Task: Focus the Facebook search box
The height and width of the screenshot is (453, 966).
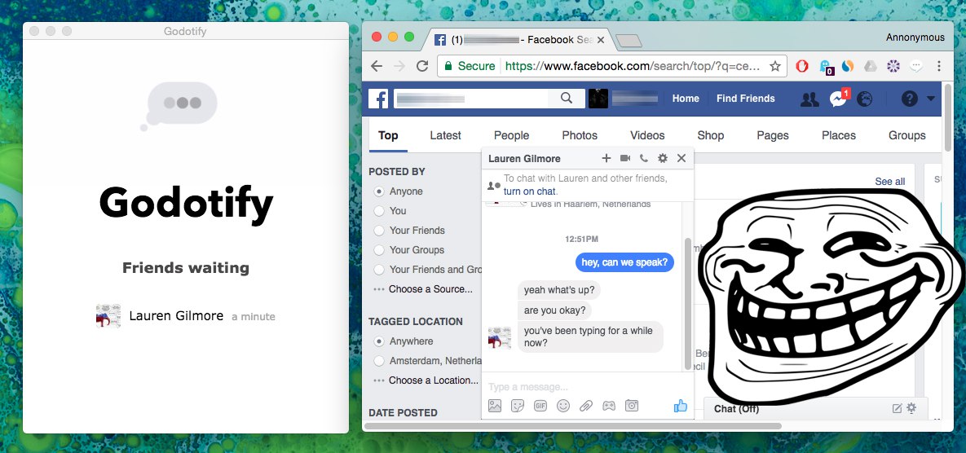Action: click(x=471, y=99)
